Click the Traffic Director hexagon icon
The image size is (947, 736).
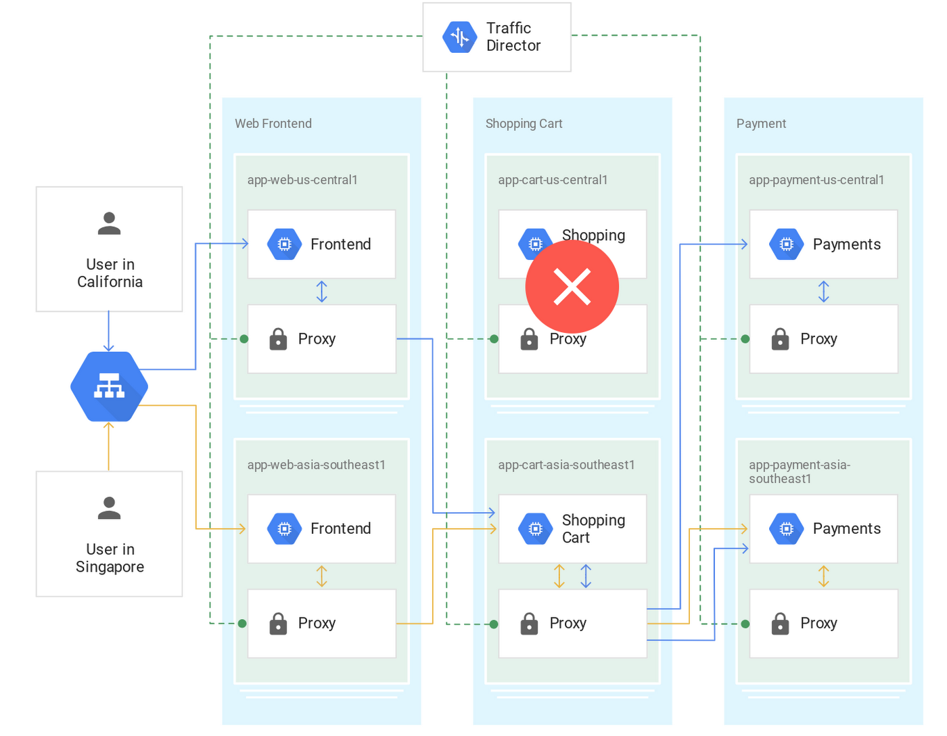coord(460,37)
